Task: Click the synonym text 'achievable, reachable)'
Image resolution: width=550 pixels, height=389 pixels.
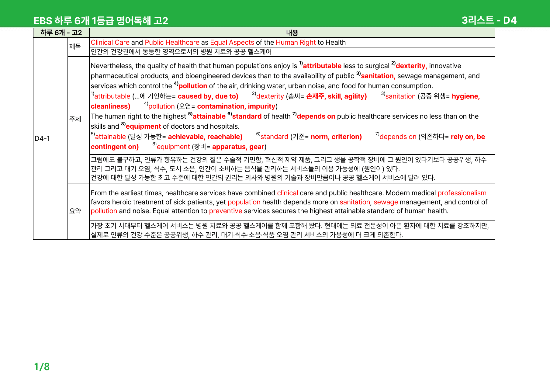Action: (x=205, y=137)
